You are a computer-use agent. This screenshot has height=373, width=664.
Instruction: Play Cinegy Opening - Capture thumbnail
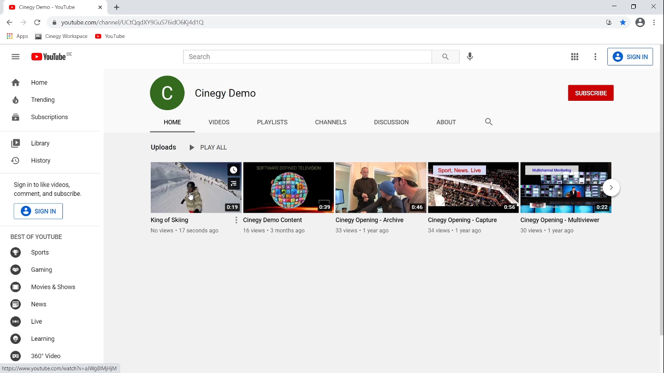pos(473,188)
